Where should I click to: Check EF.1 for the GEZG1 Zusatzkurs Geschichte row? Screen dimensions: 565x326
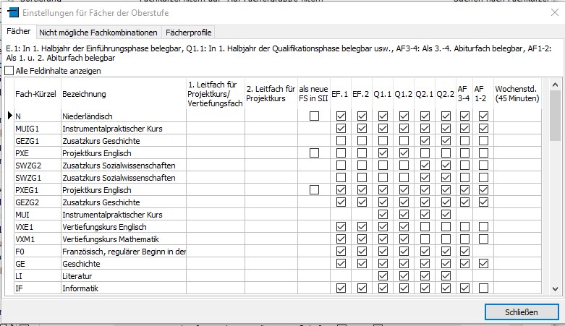tap(341, 141)
